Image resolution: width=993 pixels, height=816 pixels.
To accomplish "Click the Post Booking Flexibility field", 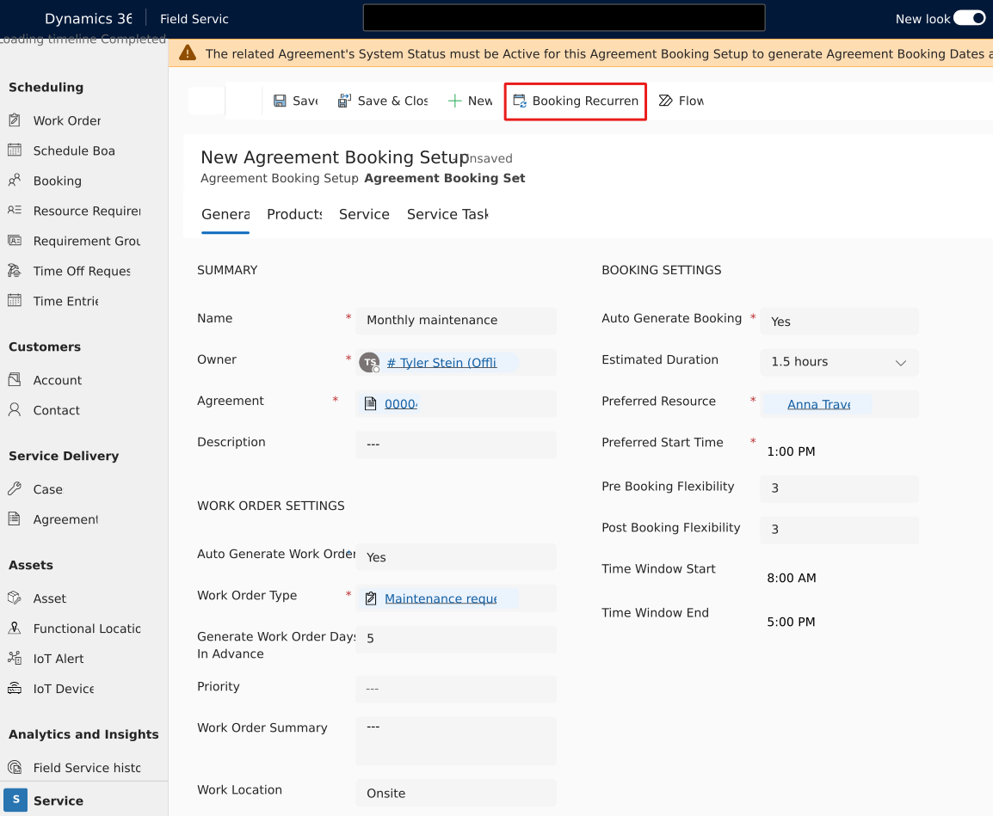I will tap(839, 529).
